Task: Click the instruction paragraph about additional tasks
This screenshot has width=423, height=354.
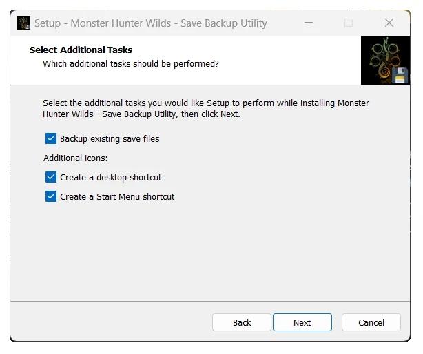Action: [x=206, y=108]
